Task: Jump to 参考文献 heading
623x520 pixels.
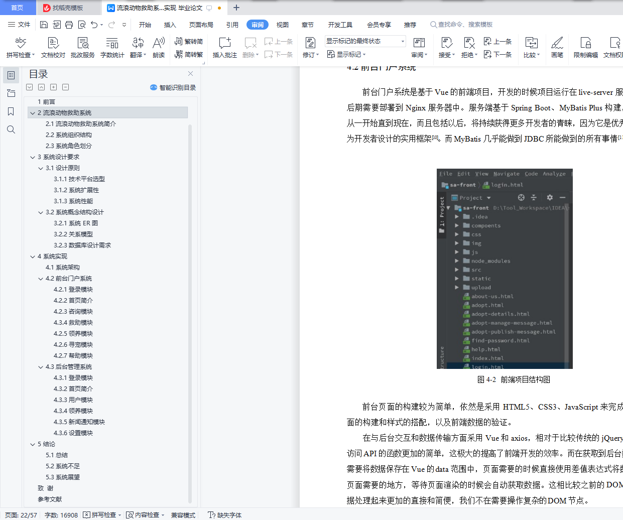Action: (x=50, y=499)
